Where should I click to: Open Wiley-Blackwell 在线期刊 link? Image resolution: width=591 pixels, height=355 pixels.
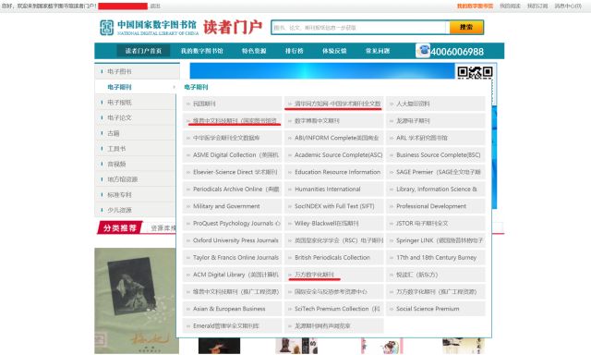pos(326,224)
